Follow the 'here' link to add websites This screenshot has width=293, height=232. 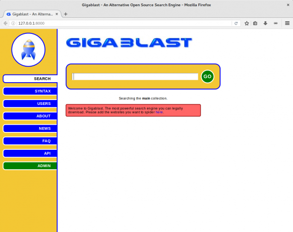[x=159, y=112]
